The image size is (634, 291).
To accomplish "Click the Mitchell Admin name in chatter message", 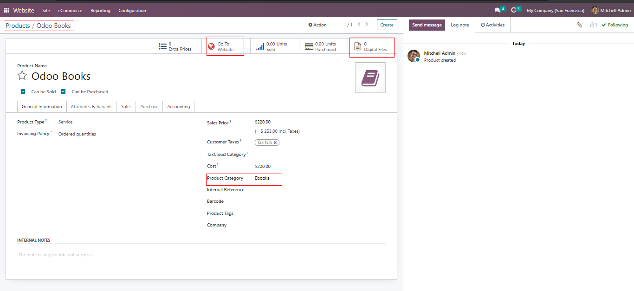I will [440, 53].
